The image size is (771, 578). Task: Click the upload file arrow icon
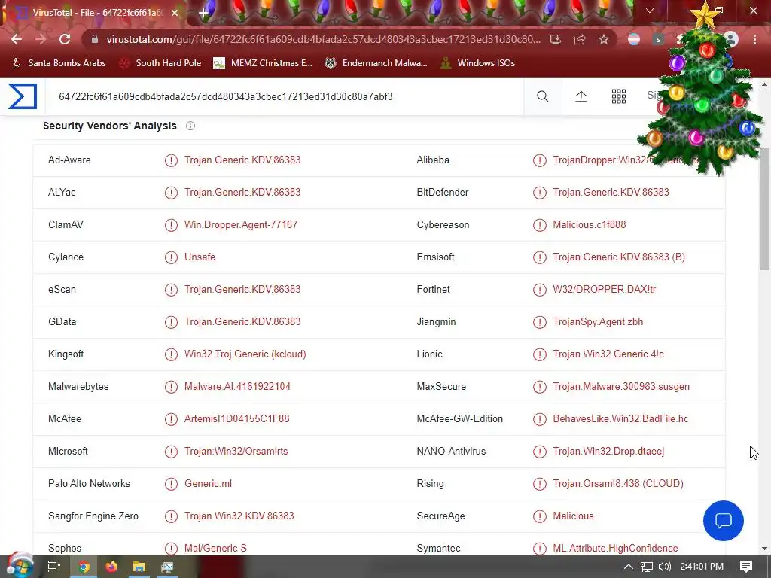pos(581,96)
